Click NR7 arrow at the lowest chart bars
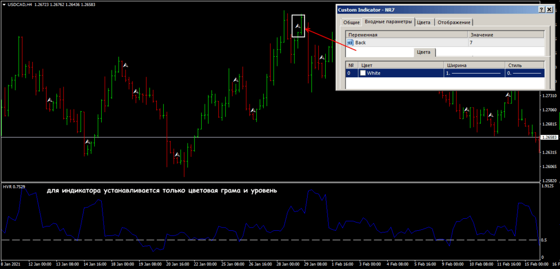The height and width of the screenshot is (269, 560). coord(177,154)
